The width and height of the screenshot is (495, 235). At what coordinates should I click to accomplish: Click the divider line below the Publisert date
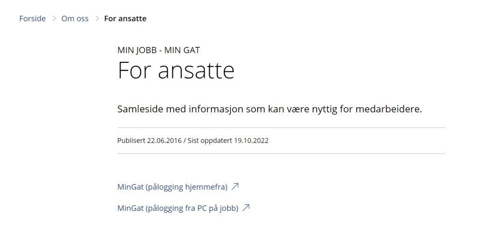point(281,154)
